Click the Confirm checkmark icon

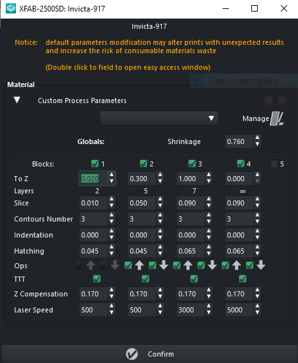click(x=132, y=354)
